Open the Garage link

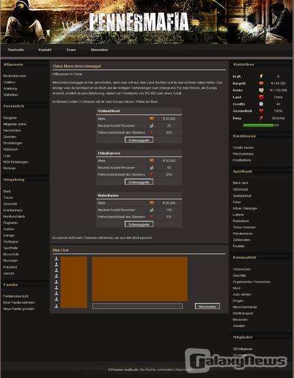click(x=9, y=235)
